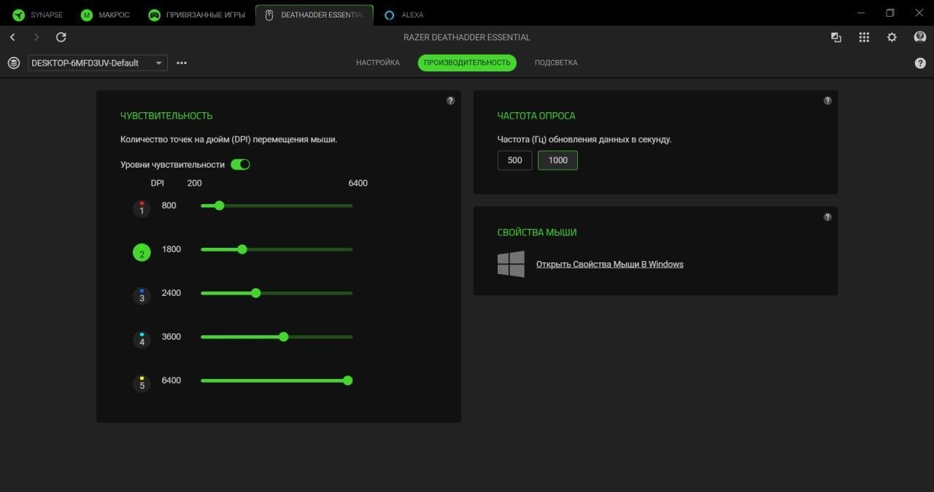This screenshot has height=492, width=934.
Task: Click the 2400 DPI slider handle
Action: point(255,293)
